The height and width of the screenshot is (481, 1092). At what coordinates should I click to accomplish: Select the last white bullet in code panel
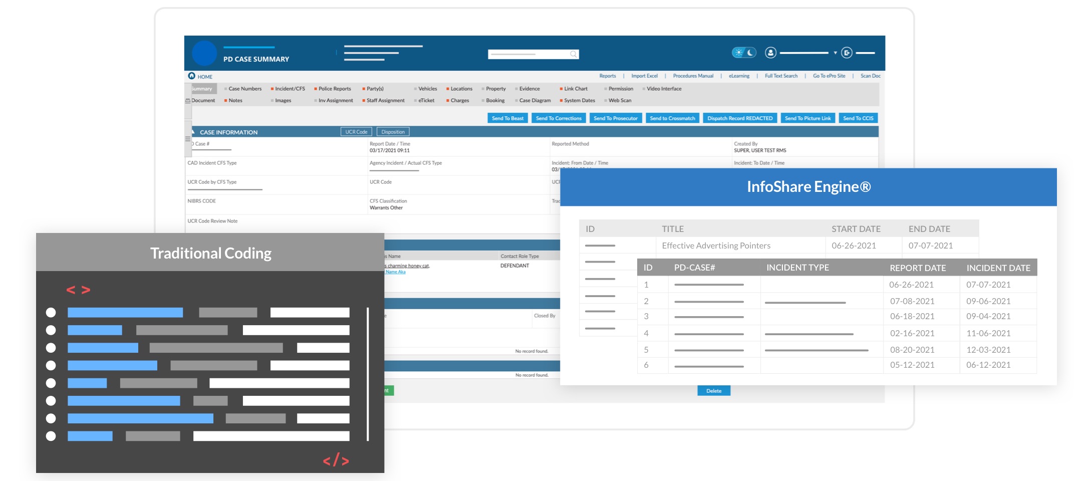point(51,436)
